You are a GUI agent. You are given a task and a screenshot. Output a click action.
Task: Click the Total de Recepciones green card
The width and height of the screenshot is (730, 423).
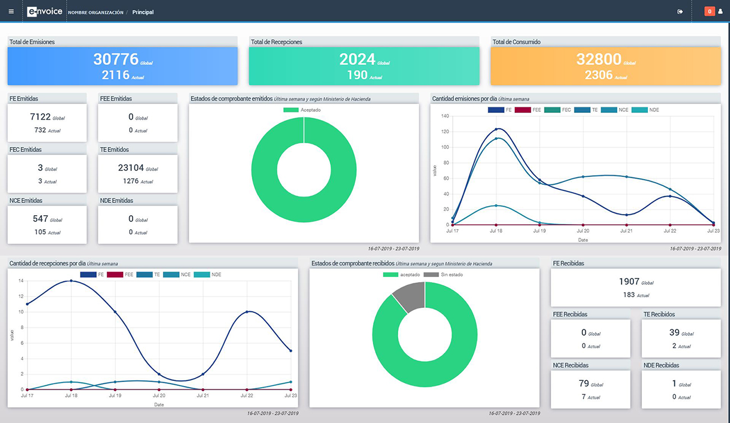pos(364,66)
